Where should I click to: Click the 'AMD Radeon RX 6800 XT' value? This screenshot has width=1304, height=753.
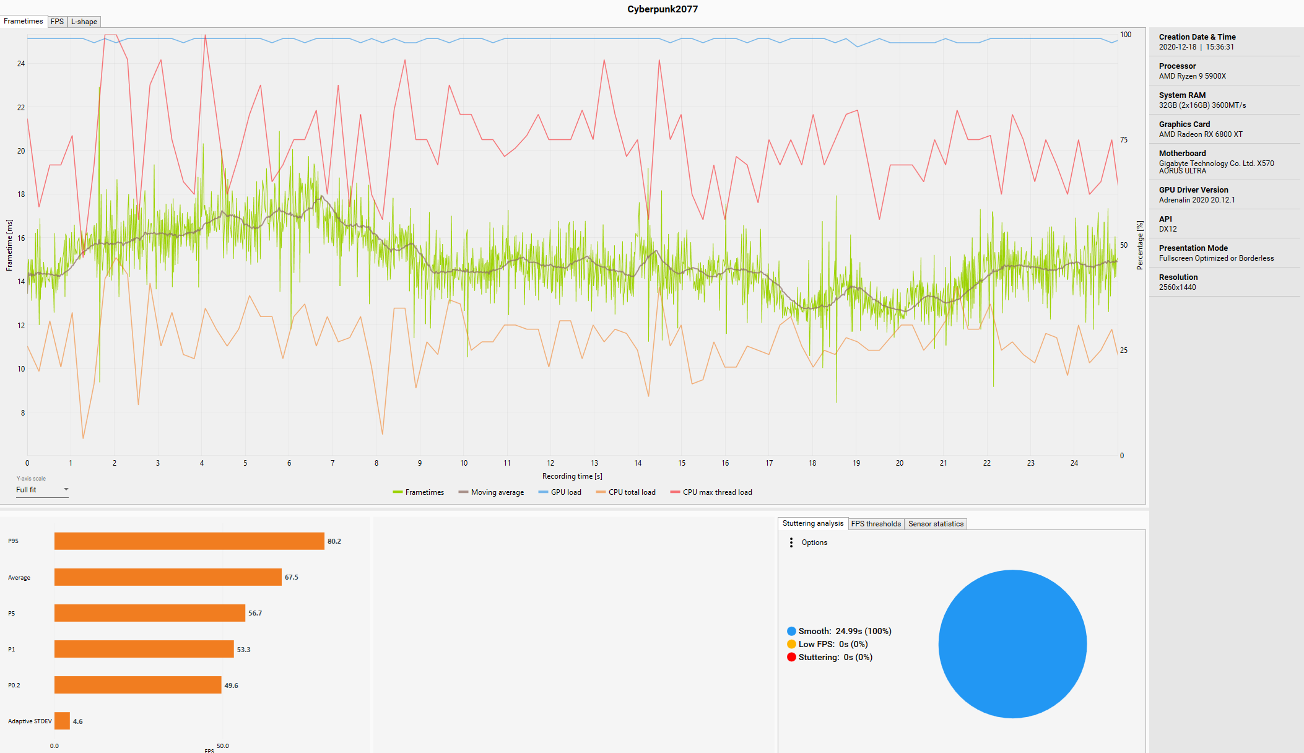(x=1201, y=134)
